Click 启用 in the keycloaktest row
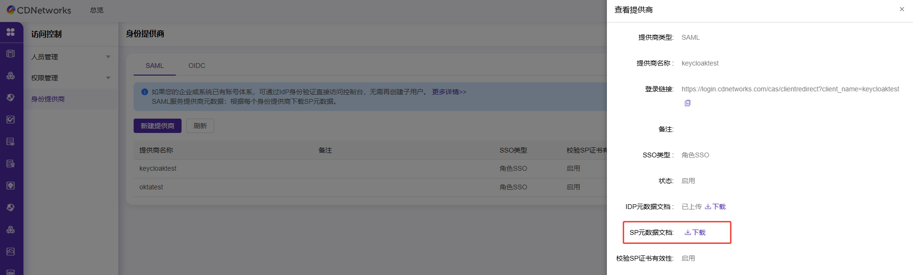Image resolution: width=913 pixels, height=275 pixels. [573, 168]
